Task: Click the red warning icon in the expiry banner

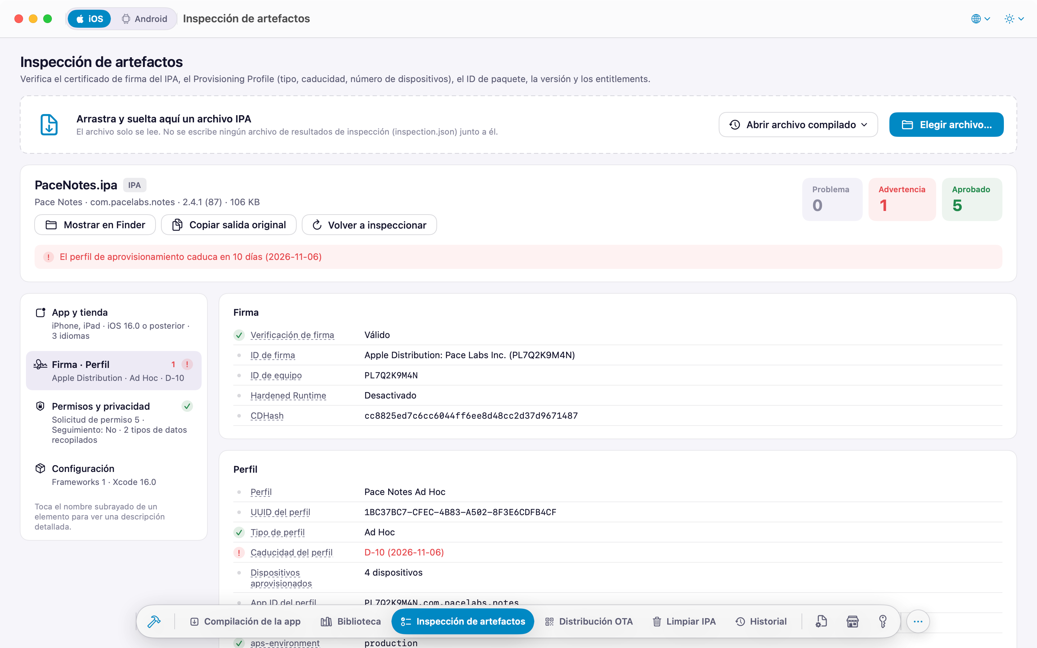Action: point(48,257)
